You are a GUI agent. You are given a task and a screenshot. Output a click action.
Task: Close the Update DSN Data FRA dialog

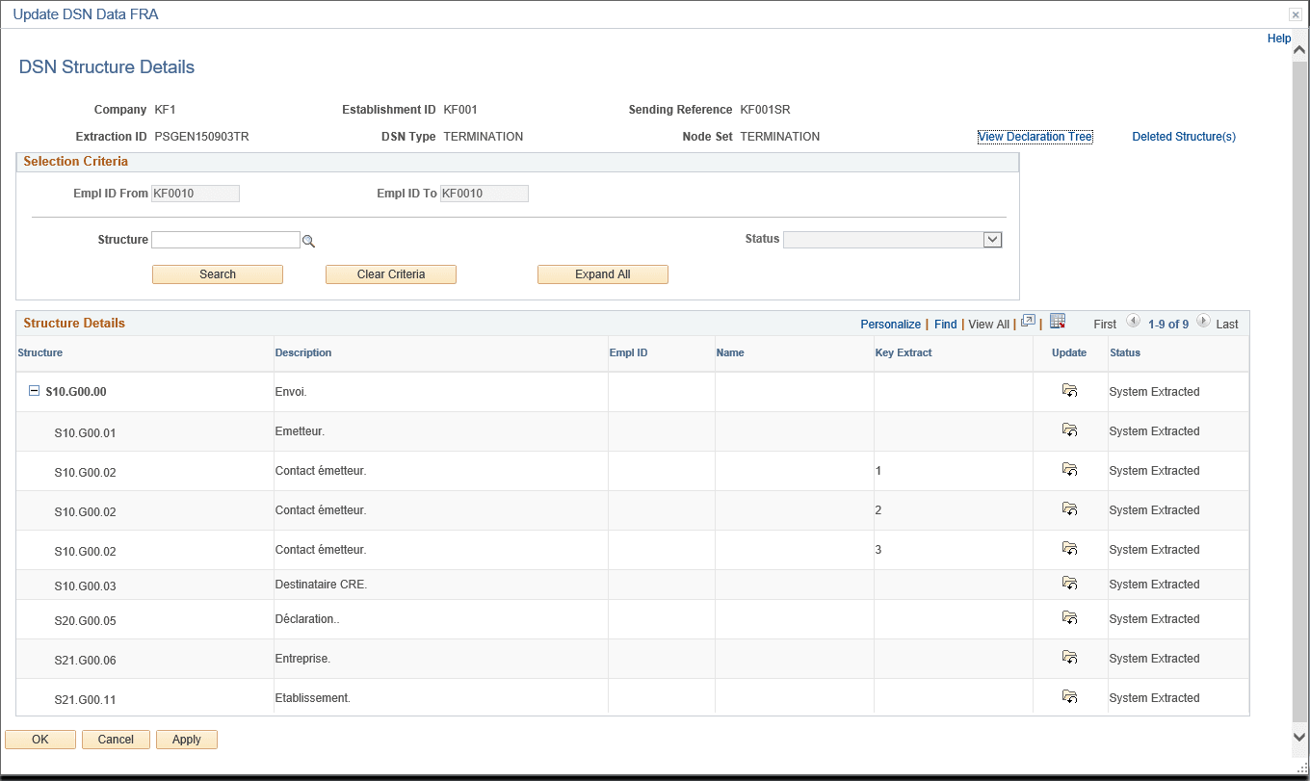pos(1296,14)
